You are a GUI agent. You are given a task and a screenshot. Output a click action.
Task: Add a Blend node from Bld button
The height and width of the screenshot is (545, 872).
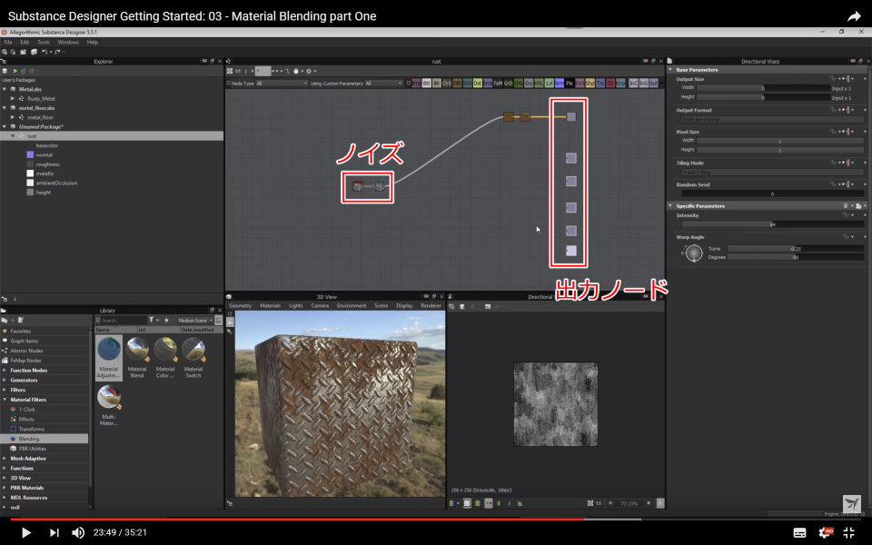click(x=427, y=83)
